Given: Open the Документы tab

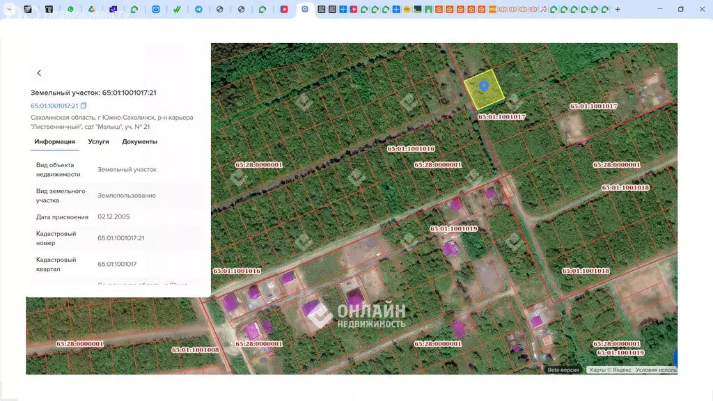Looking at the screenshot, I should coord(139,142).
